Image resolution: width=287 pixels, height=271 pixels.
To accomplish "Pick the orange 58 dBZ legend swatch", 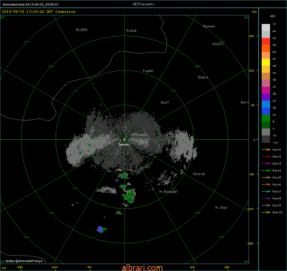I will [x=266, y=48].
